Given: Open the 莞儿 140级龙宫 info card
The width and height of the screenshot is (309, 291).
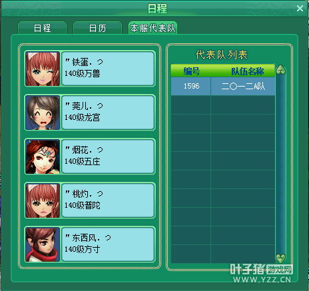Looking at the screenshot, I should click(108, 113).
